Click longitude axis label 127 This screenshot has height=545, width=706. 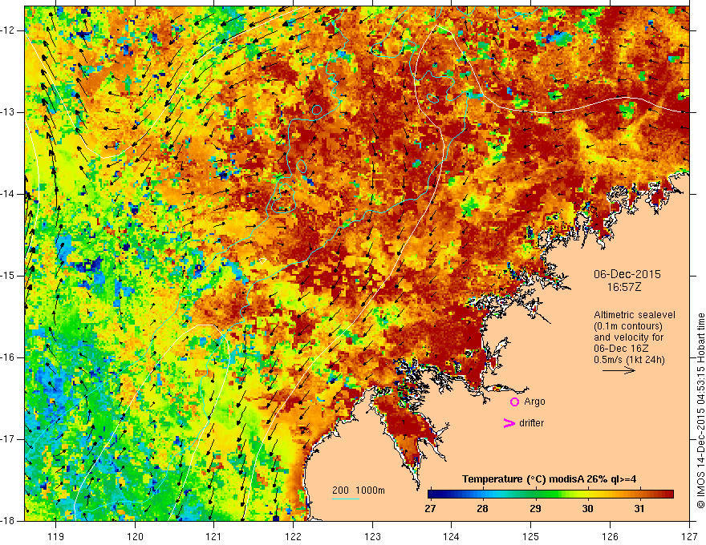pyautogui.click(x=689, y=536)
